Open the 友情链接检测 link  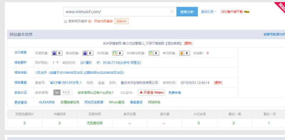click(x=70, y=102)
